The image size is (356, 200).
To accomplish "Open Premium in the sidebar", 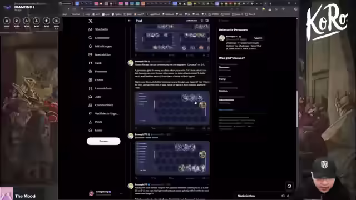I will point(98,71).
